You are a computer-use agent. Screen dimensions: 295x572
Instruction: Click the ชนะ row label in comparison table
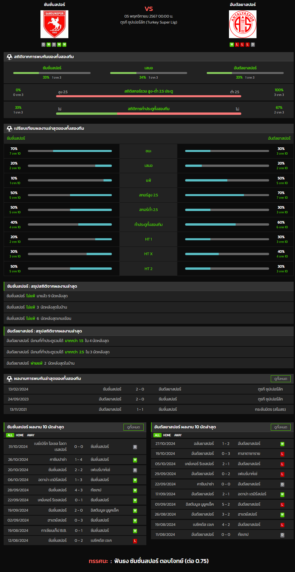coord(149,151)
